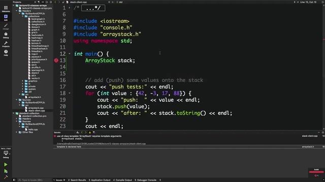Click the Build project hammer icon
The image size is (325, 182).
(x=6, y=177)
